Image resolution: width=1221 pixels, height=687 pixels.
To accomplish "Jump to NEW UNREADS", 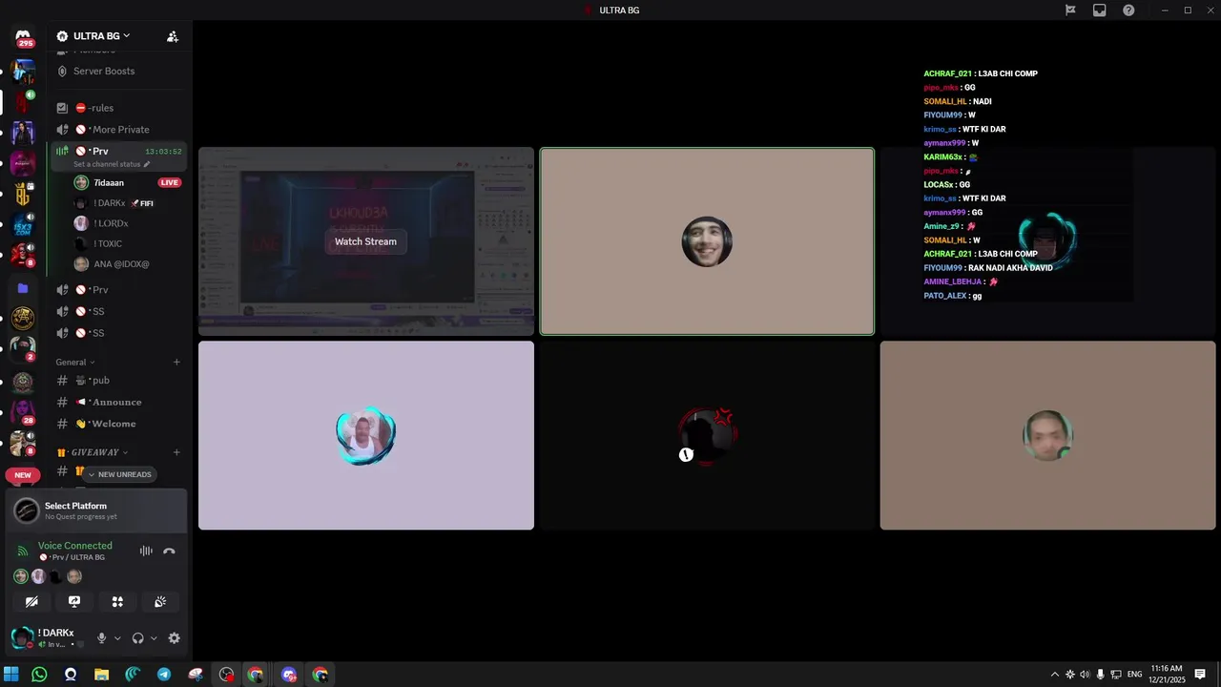I will click(119, 474).
